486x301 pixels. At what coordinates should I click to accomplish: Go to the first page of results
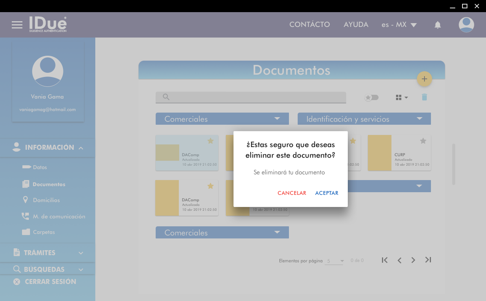(x=385, y=260)
